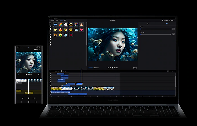Choose the sunglasses face sticker
Image resolution: width=197 pixels, height=126 pixels.
[x=71, y=25]
